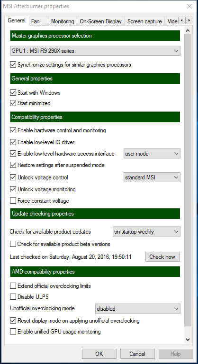Viewport: 198px width, 364px height.
Task: Click the tab strip right arrow
Action: click(x=189, y=20)
